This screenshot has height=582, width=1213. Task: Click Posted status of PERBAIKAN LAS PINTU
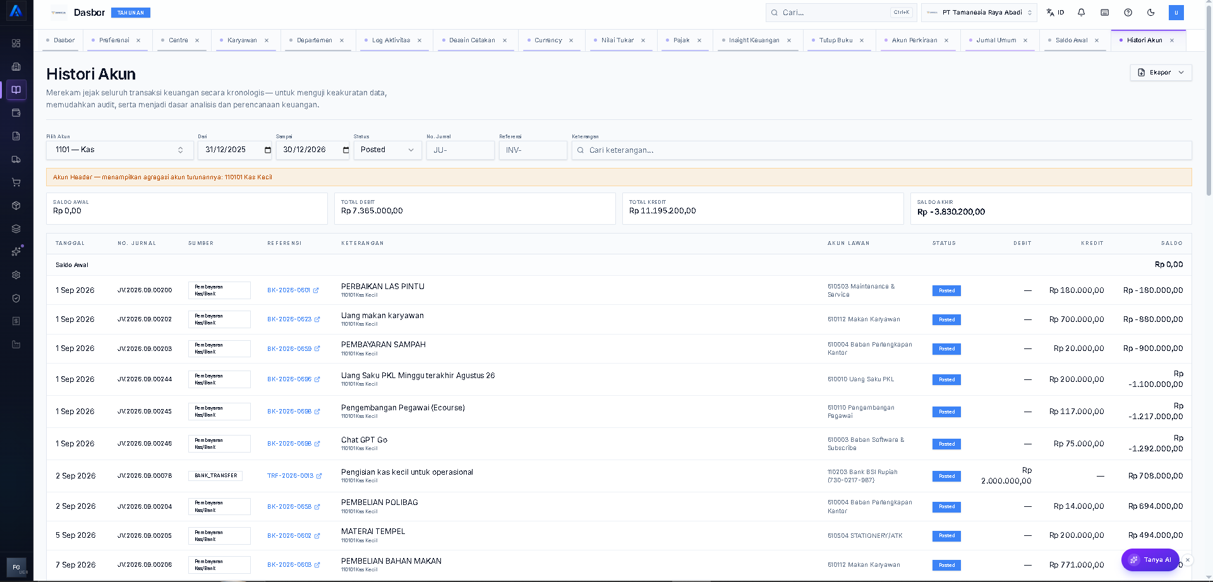coord(946,291)
